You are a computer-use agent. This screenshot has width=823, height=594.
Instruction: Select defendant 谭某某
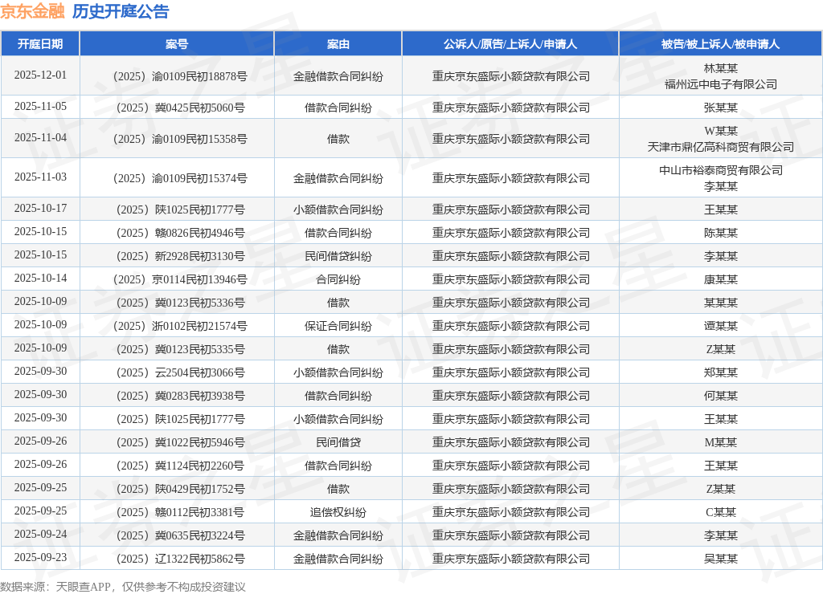(x=721, y=326)
